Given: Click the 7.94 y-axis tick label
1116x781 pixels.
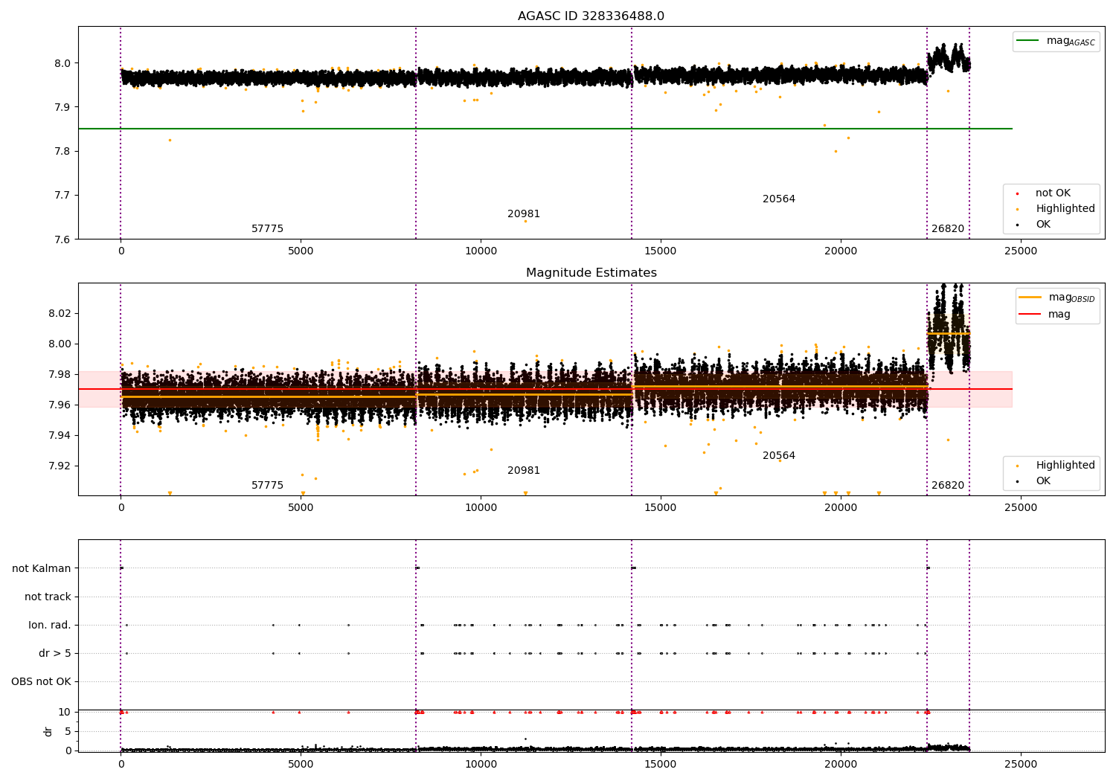Looking at the screenshot, I should pyautogui.click(x=61, y=435).
